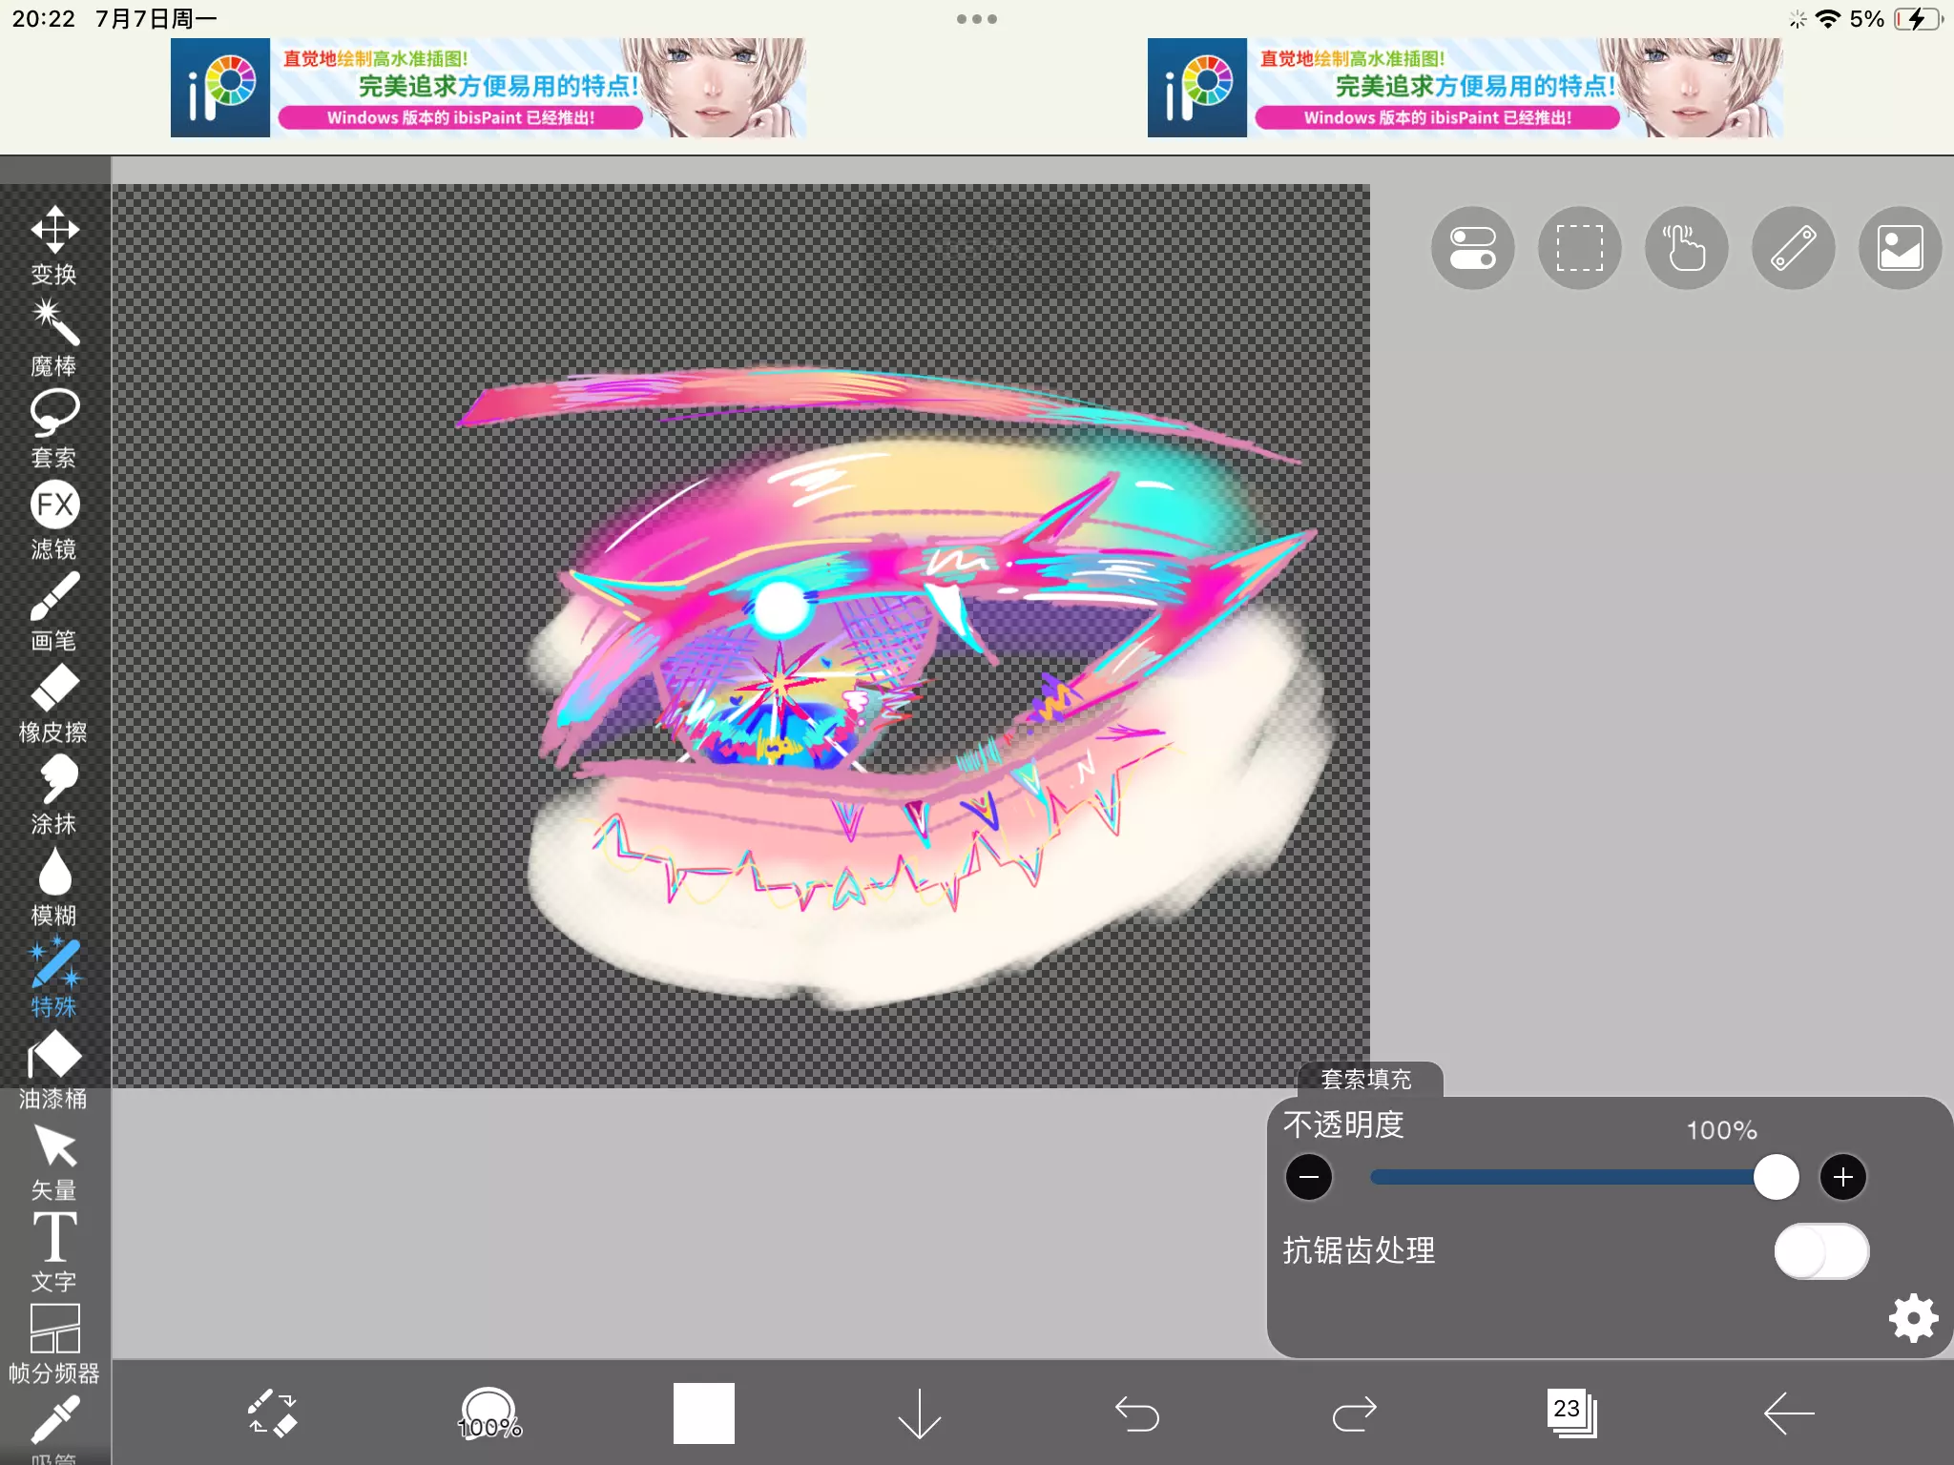Toggle the anti-aliasing (抗锯齿处理) switch
The height and width of the screenshot is (1465, 1954).
pos(1820,1250)
